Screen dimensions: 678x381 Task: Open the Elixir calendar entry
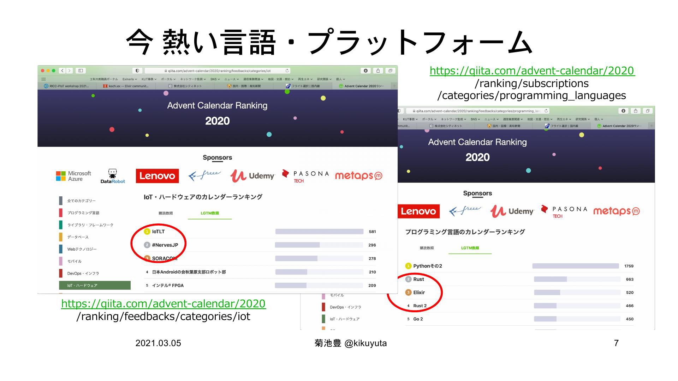point(419,293)
